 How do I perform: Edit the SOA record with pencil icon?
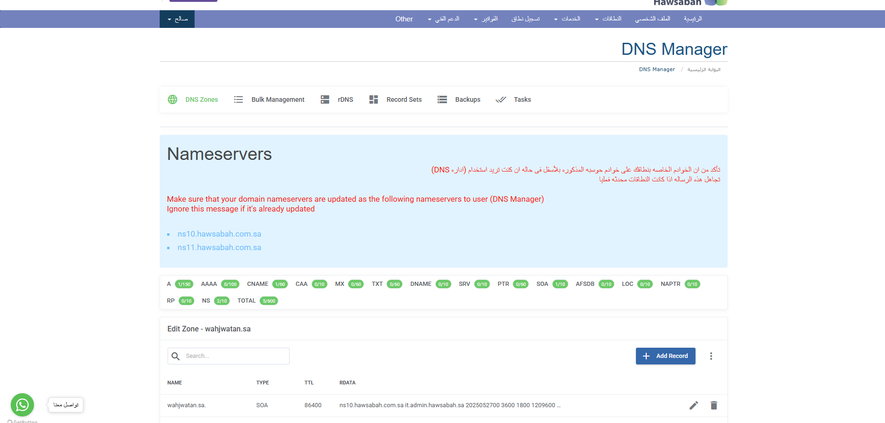coord(694,405)
